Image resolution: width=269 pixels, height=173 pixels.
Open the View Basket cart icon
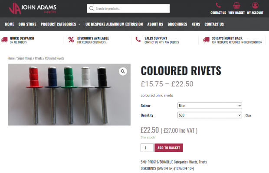(236, 6)
